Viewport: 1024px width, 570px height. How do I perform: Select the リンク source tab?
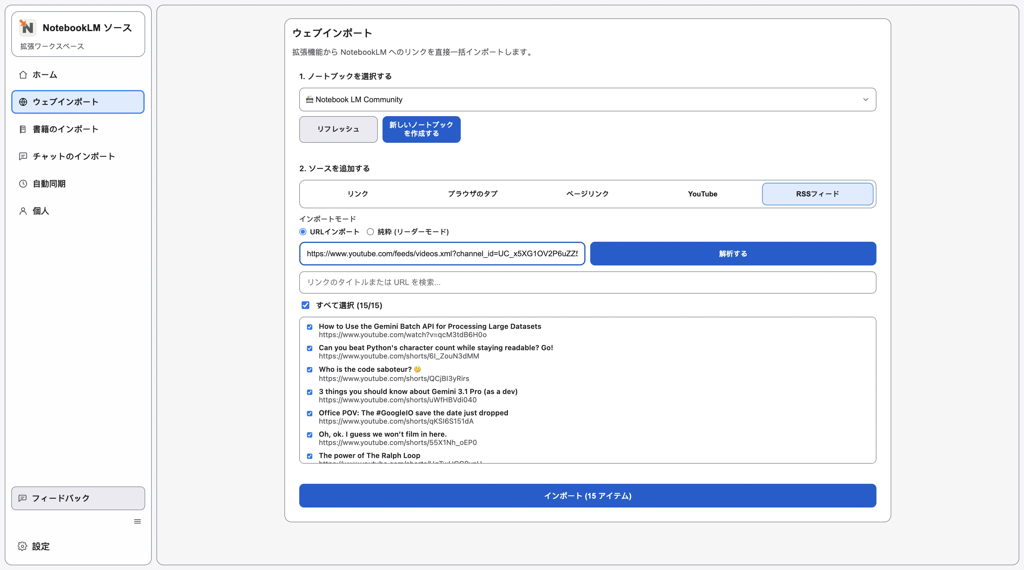[357, 194]
